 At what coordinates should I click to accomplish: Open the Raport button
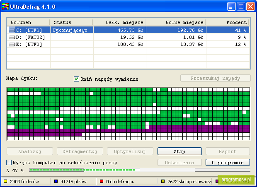pos(228,151)
